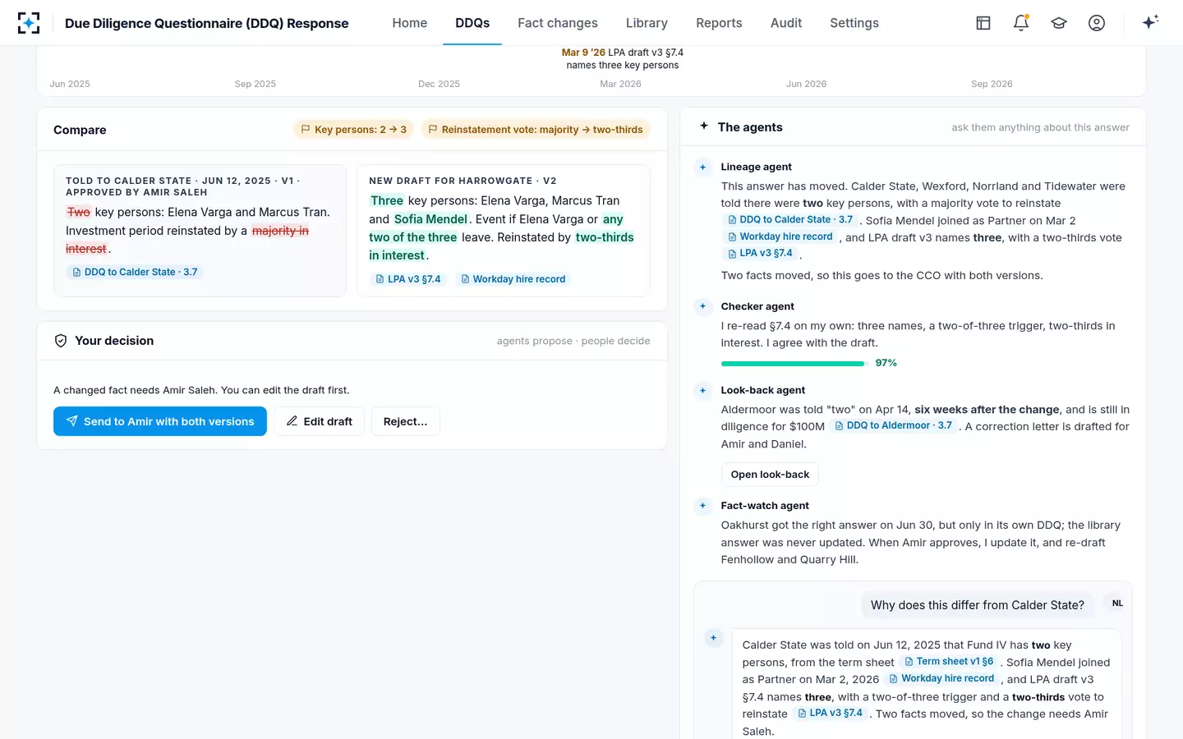Open the layout panel icon
1183x739 pixels.
pos(983,23)
